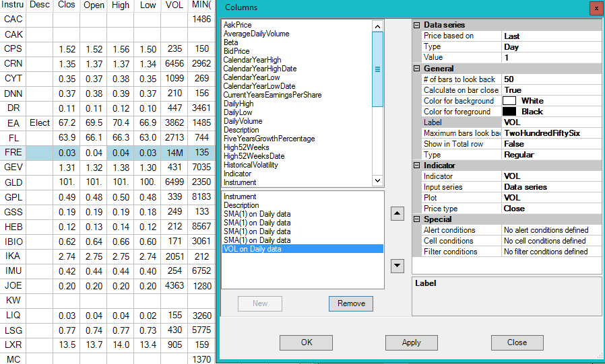
Task: Change the Input series value Data series
Action: pyautogui.click(x=551, y=187)
